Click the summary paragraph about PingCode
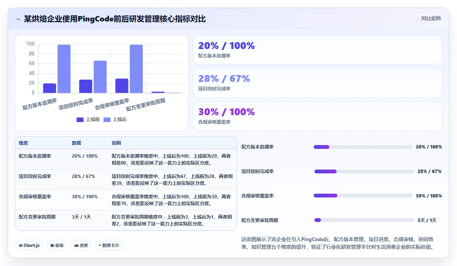 pos(337,243)
